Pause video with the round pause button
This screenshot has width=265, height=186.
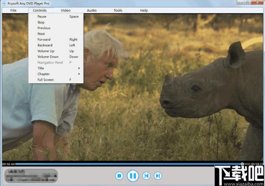pos(133,176)
